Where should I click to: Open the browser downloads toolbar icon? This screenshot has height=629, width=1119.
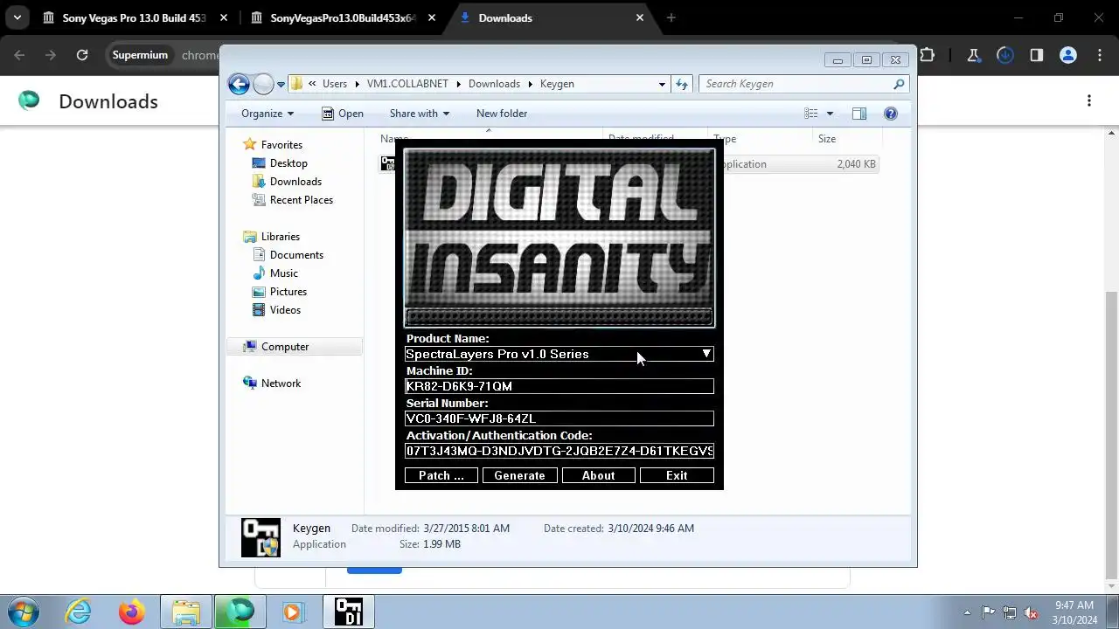coord(1005,55)
